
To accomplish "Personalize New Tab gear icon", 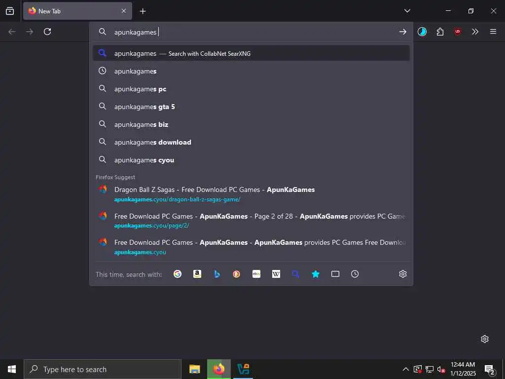I will pos(485,339).
